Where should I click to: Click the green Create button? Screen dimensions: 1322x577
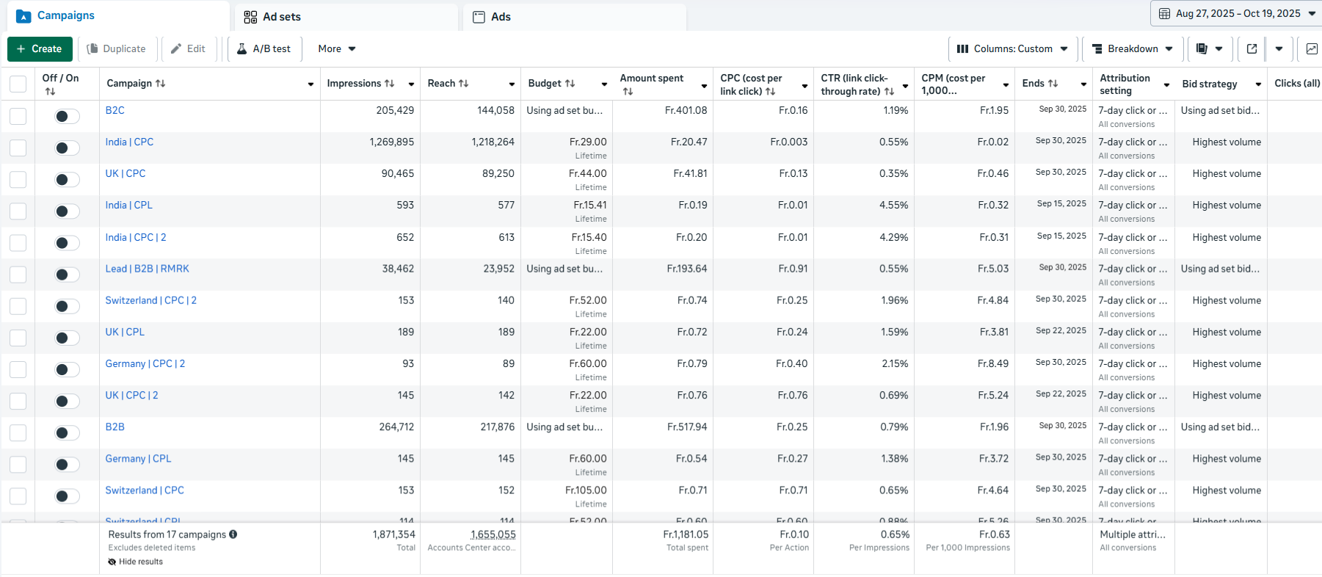(x=40, y=48)
